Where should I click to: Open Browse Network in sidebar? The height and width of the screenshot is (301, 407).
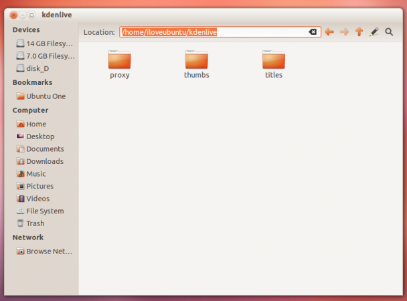[x=44, y=252]
